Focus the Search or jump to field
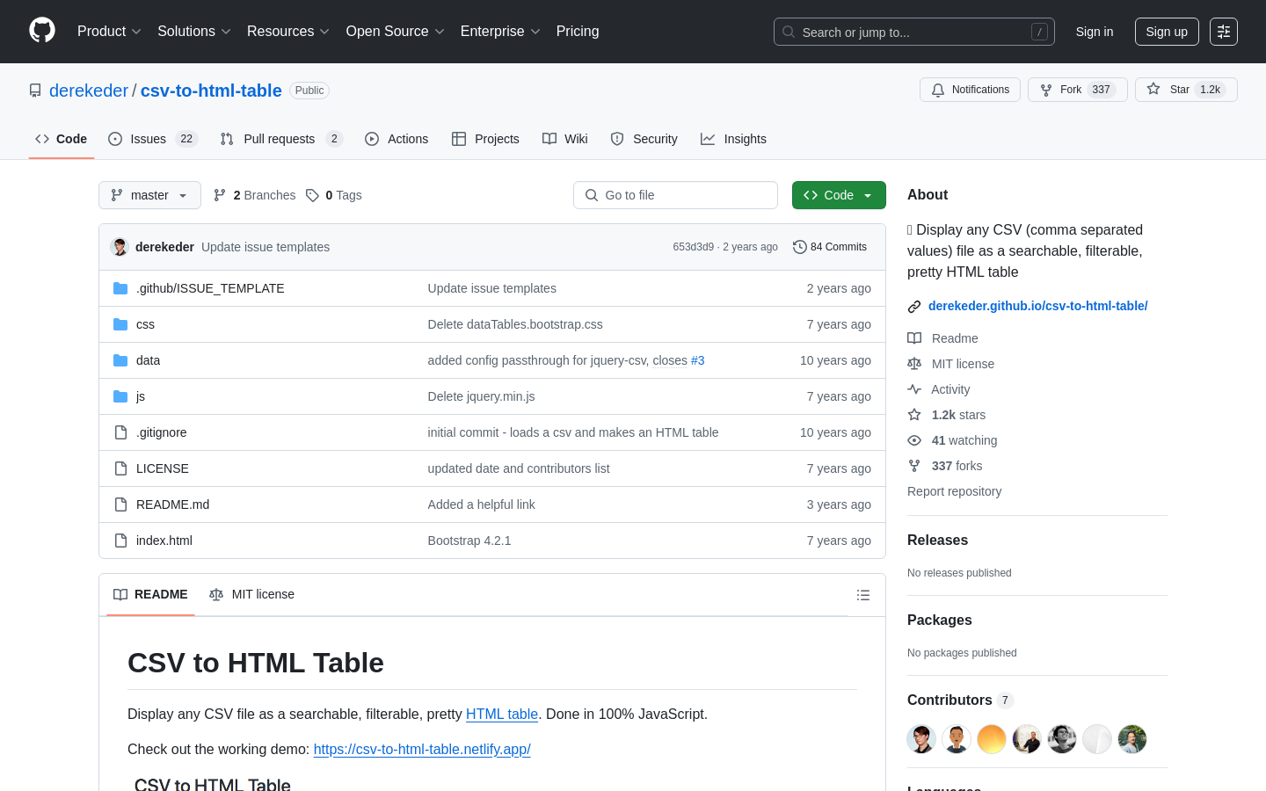Screen dimensions: 1266x791 (914, 32)
